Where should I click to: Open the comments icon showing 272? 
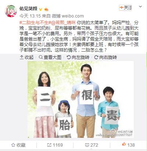tap(92, 145)
